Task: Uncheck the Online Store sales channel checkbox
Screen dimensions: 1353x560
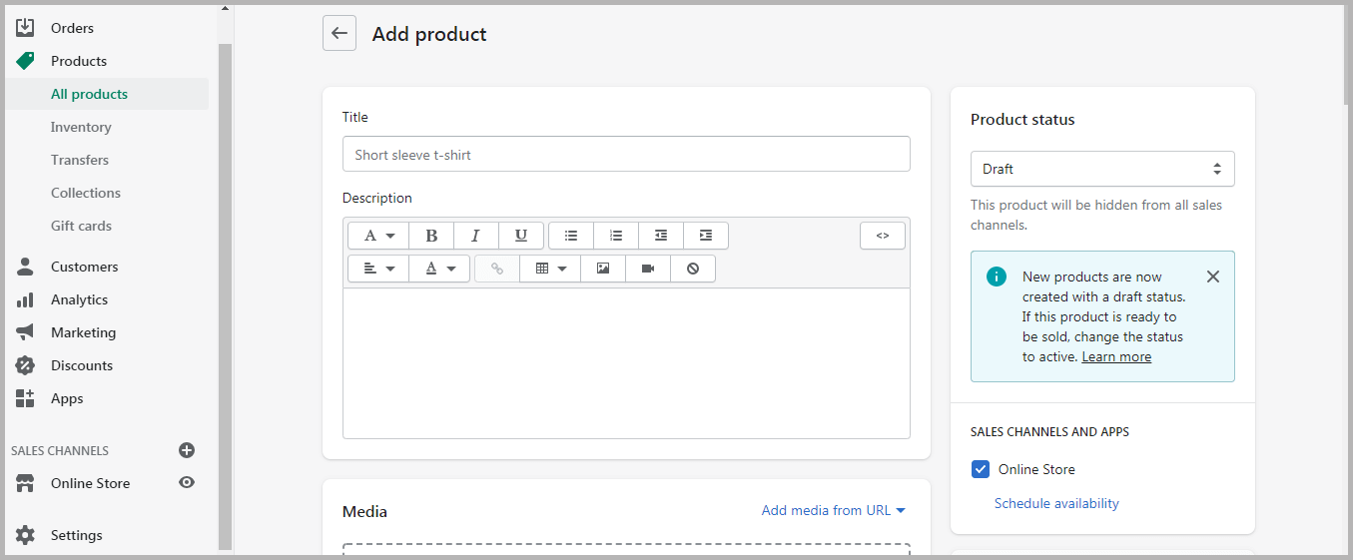Action: coord(981,469)
